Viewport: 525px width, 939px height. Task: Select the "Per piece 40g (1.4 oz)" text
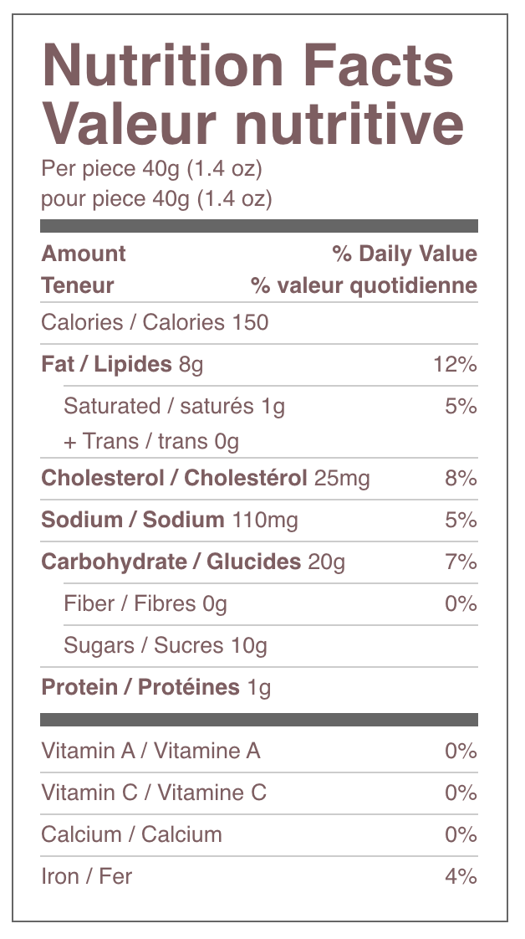tap(152, 169)
